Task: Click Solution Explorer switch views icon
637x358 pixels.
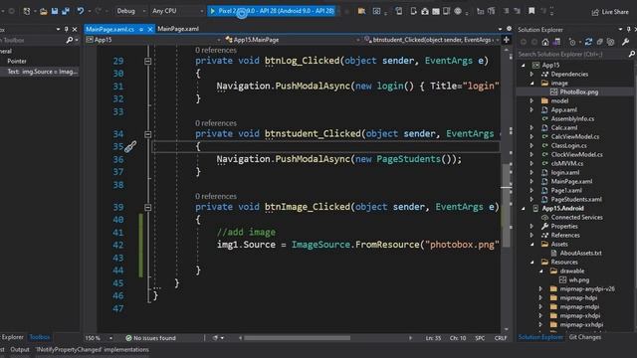Action: point(556,42)
